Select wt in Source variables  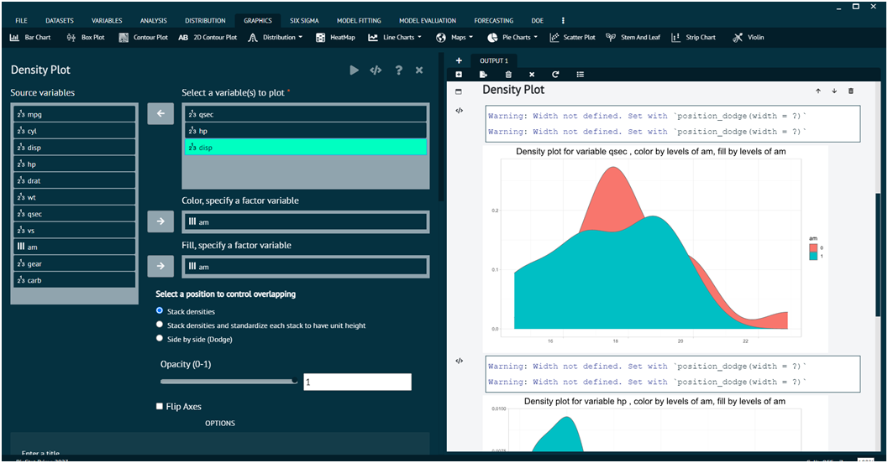74,197
